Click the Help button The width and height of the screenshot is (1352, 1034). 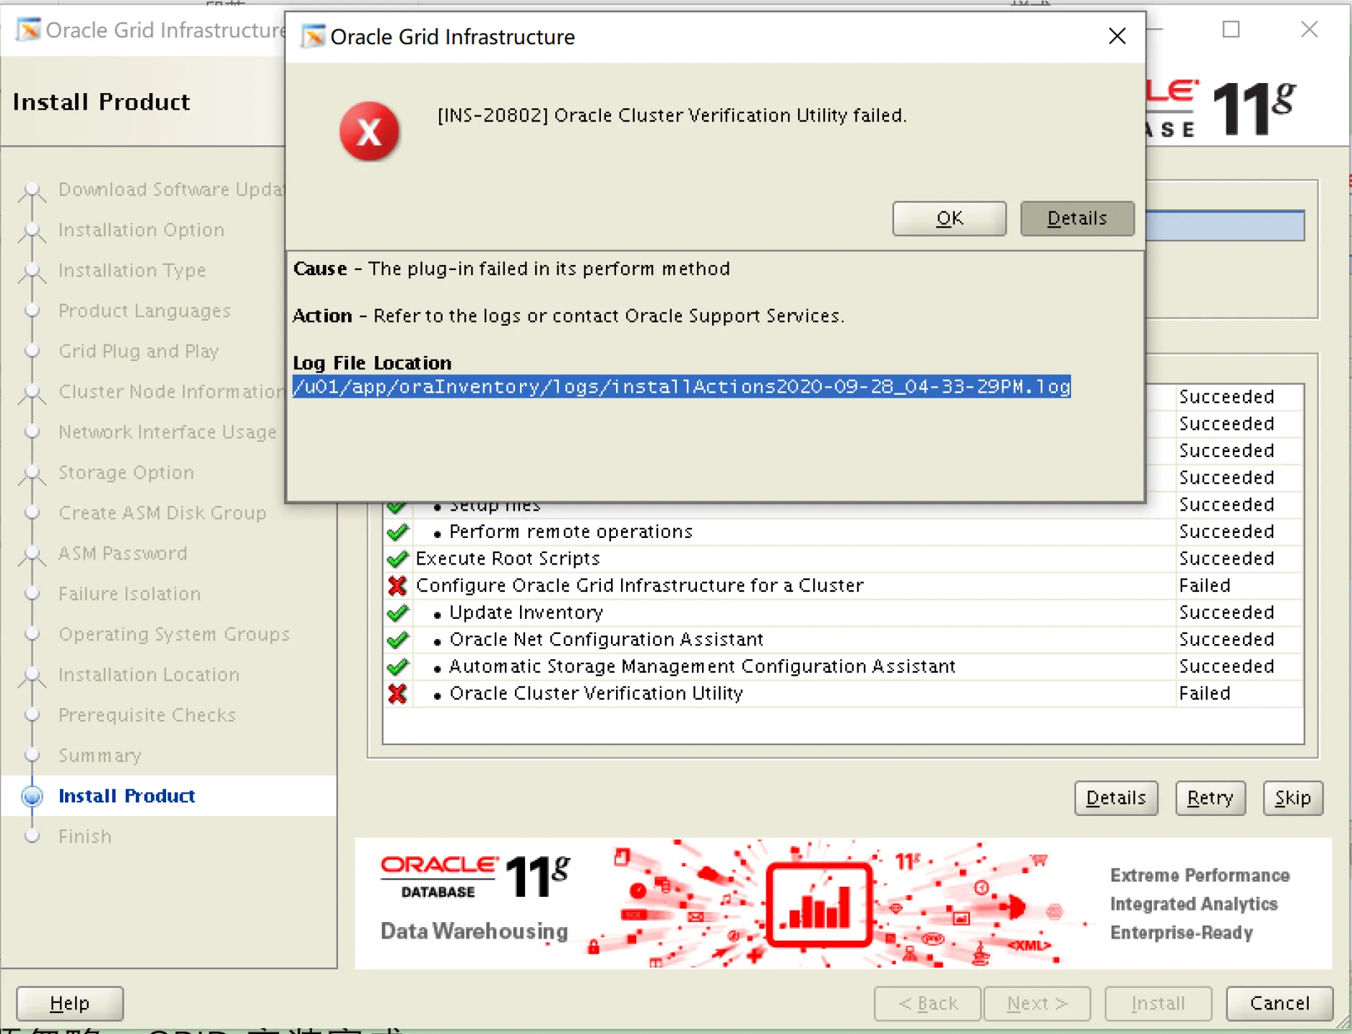70,1003
